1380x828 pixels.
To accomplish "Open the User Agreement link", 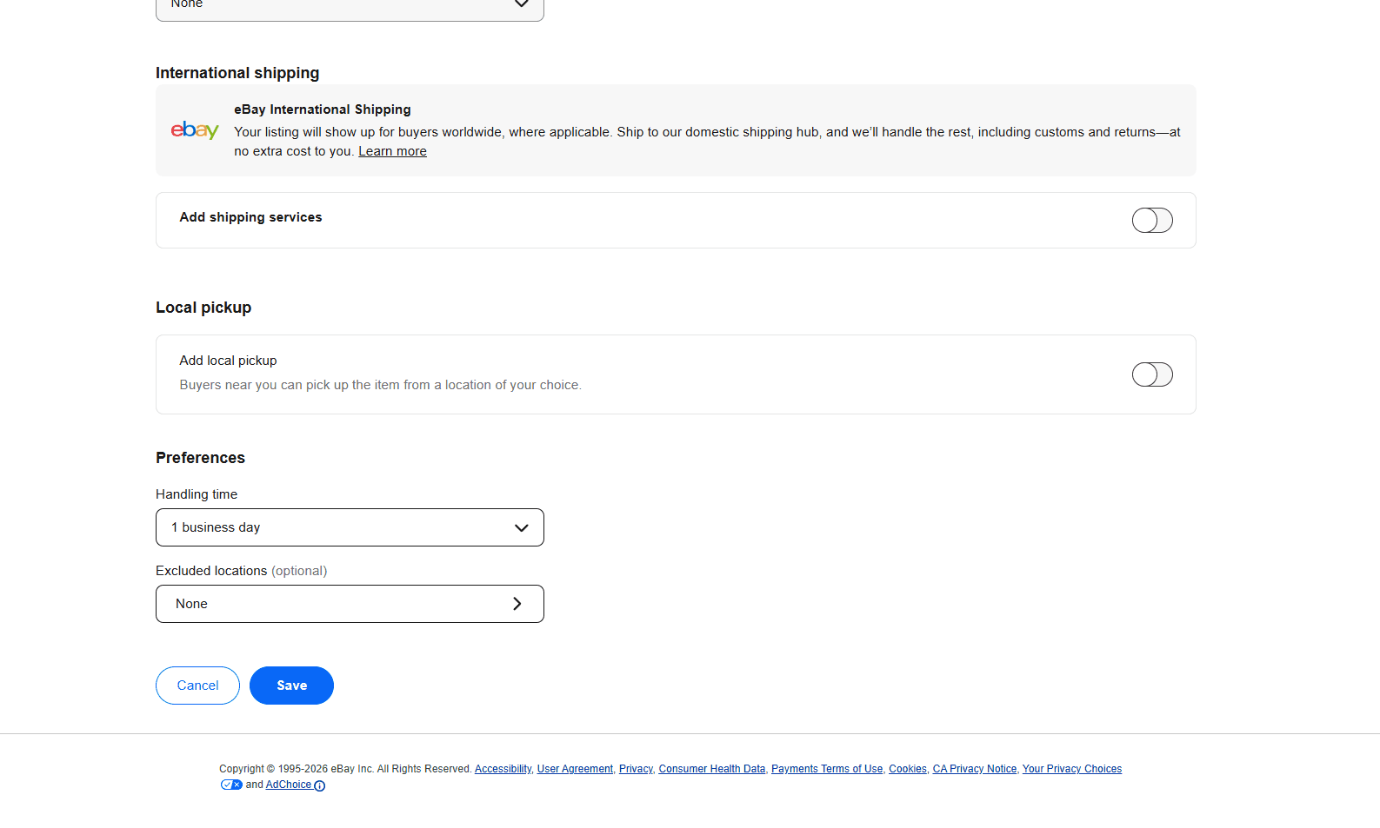I will (x=575, y=769).
